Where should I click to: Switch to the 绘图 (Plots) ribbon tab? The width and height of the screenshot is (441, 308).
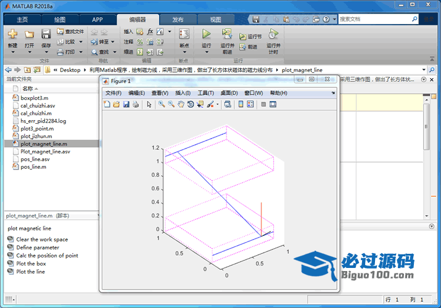tap(60, 20)
